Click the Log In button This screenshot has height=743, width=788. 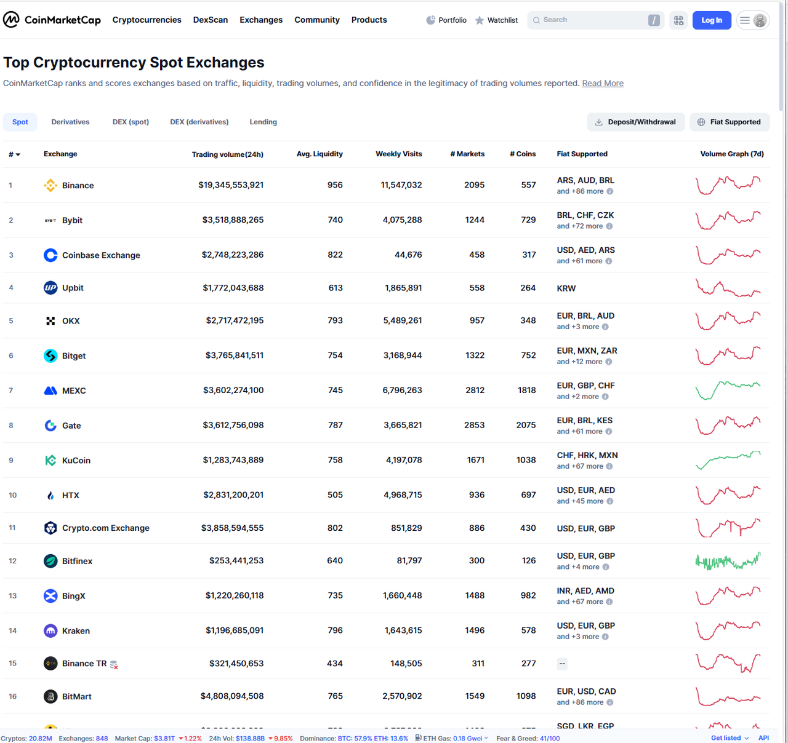(x=712, y=20)
